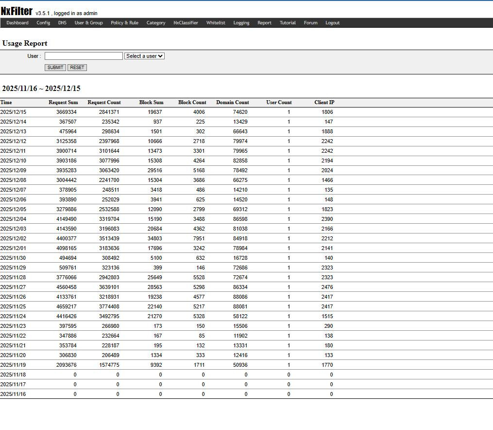Visit the Forum link
The width and height of the screenshot is (493, 430).
click(x=310, y=23)
